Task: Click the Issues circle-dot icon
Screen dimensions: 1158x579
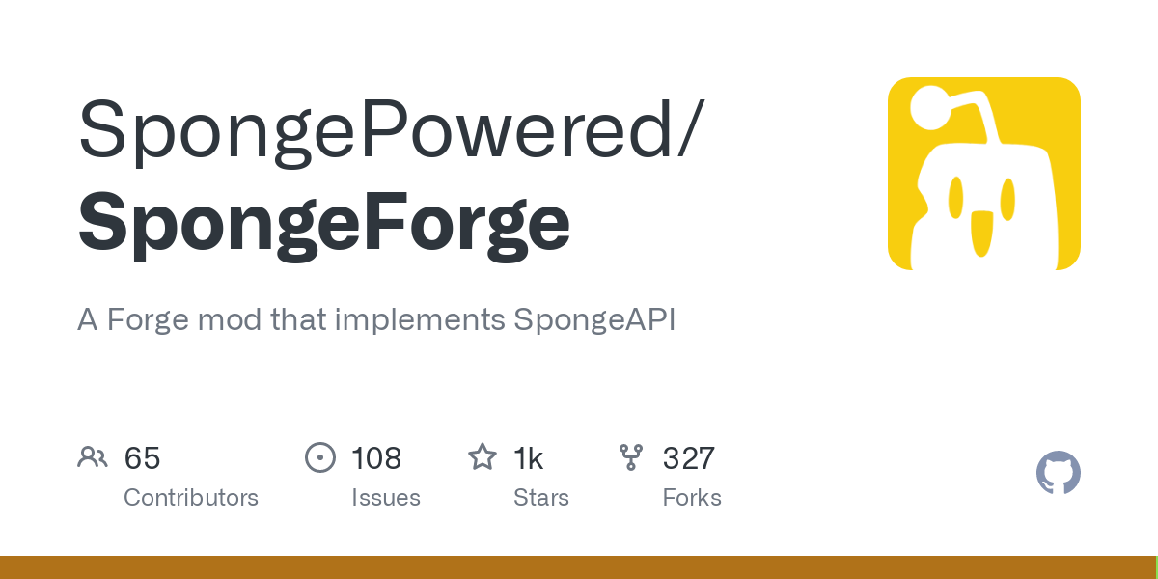Action: click(x=319, y=457)
